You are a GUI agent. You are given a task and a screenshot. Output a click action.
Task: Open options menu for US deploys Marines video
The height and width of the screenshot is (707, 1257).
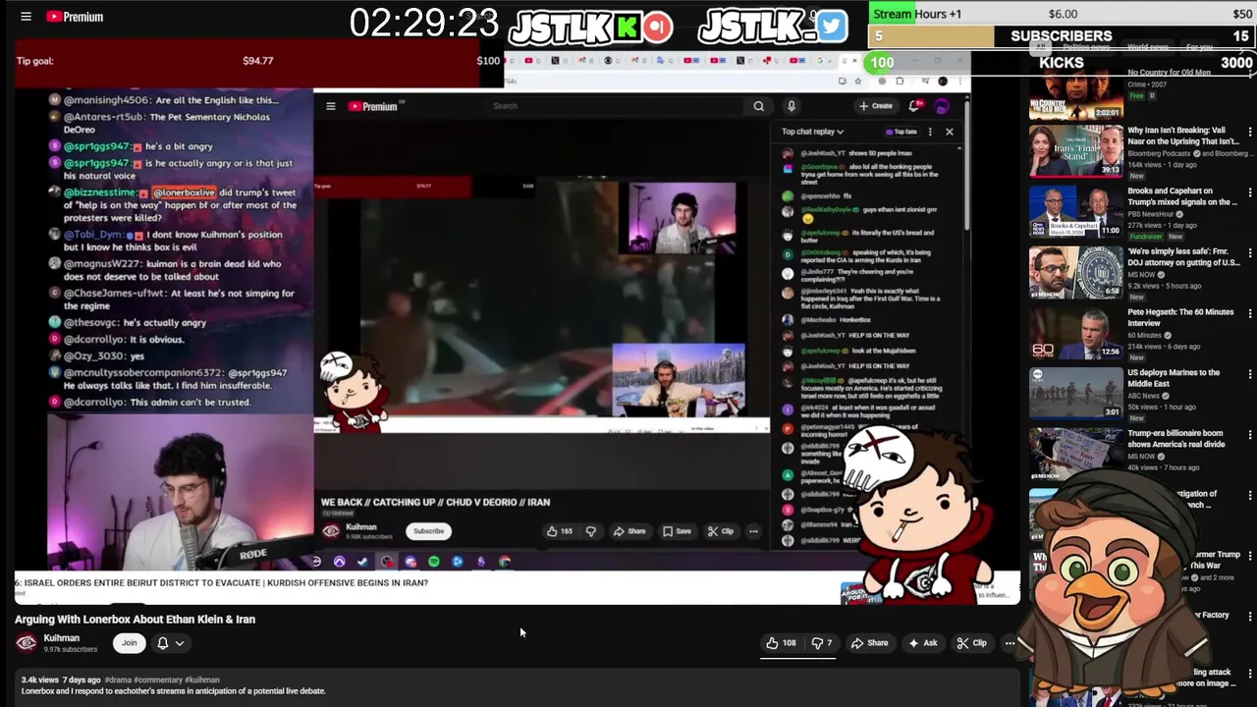coord(1250,374)
